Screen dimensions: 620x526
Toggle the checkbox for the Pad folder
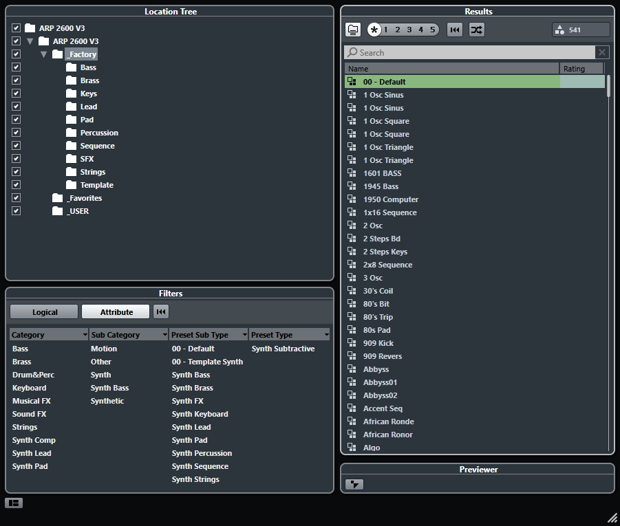(x=16, y=119)
